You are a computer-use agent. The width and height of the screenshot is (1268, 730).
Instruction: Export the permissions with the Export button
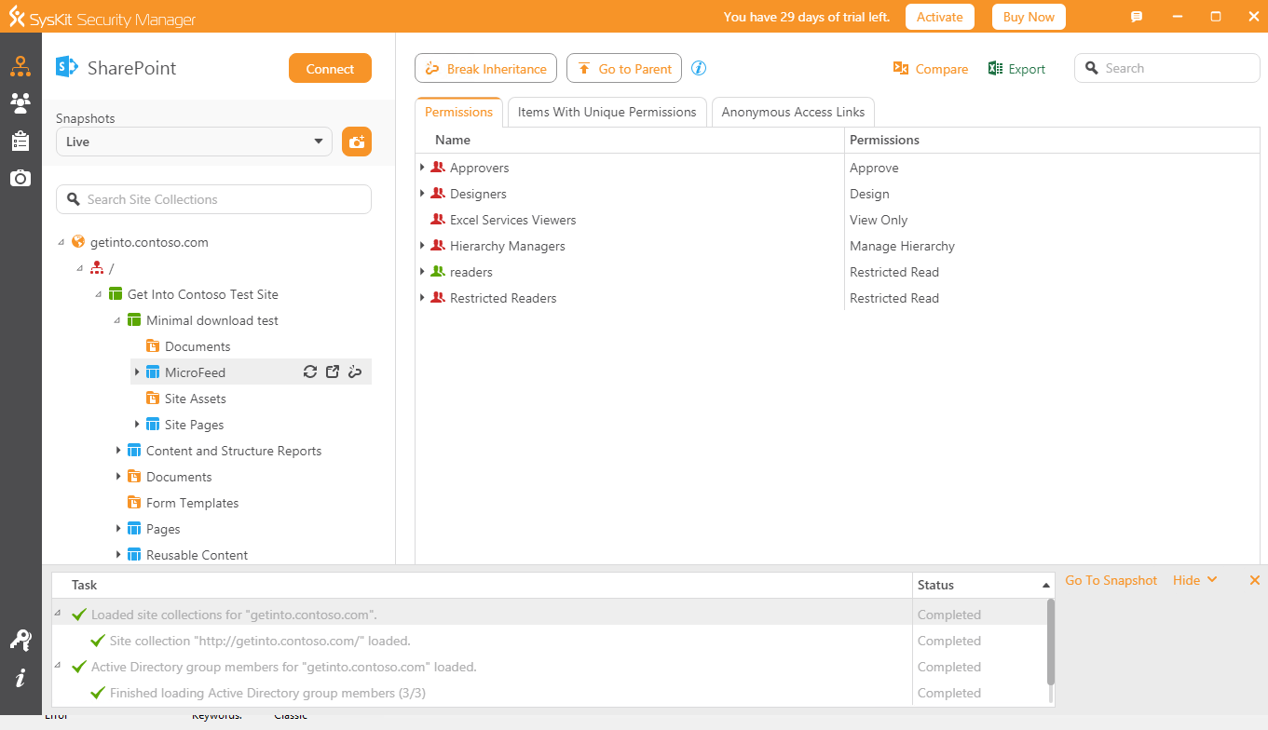[x=1016, y=69]
